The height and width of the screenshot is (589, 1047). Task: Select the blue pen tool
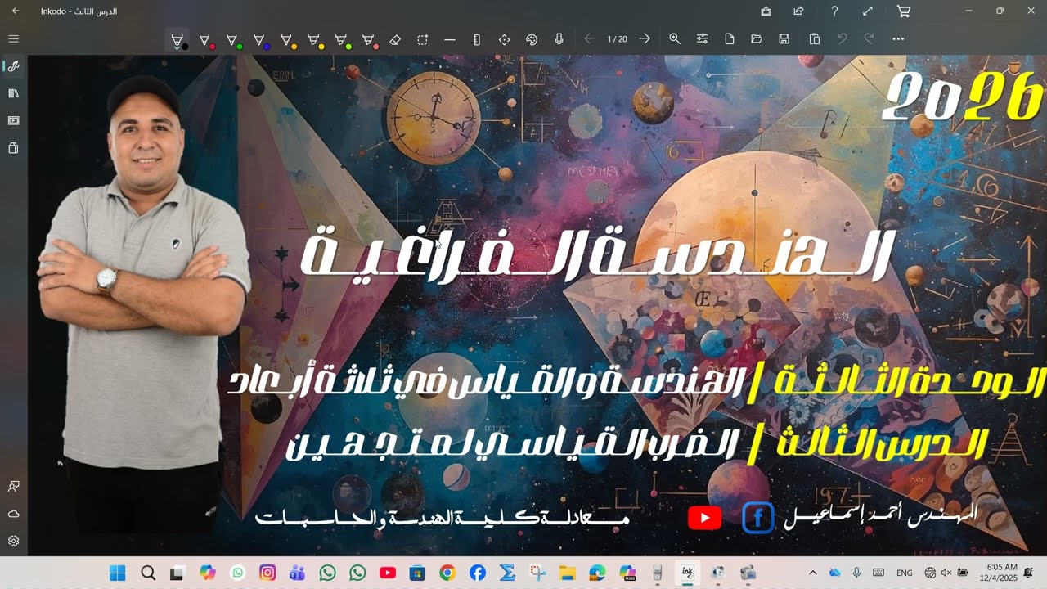(259, 39)
